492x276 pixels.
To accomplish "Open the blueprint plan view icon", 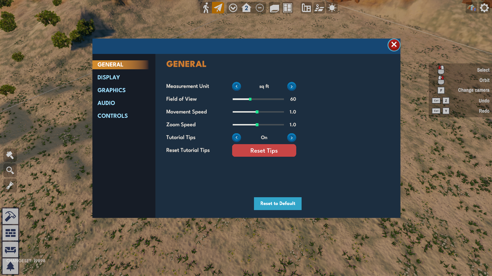I will click(x=306, y=8).
